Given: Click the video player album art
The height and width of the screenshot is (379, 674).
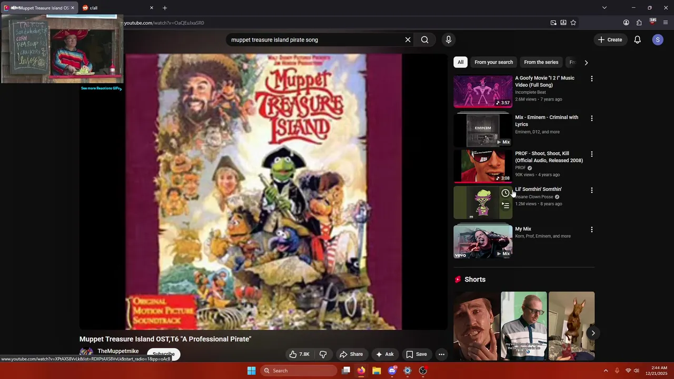Looking at the screenshot, I should click(263, 192).
